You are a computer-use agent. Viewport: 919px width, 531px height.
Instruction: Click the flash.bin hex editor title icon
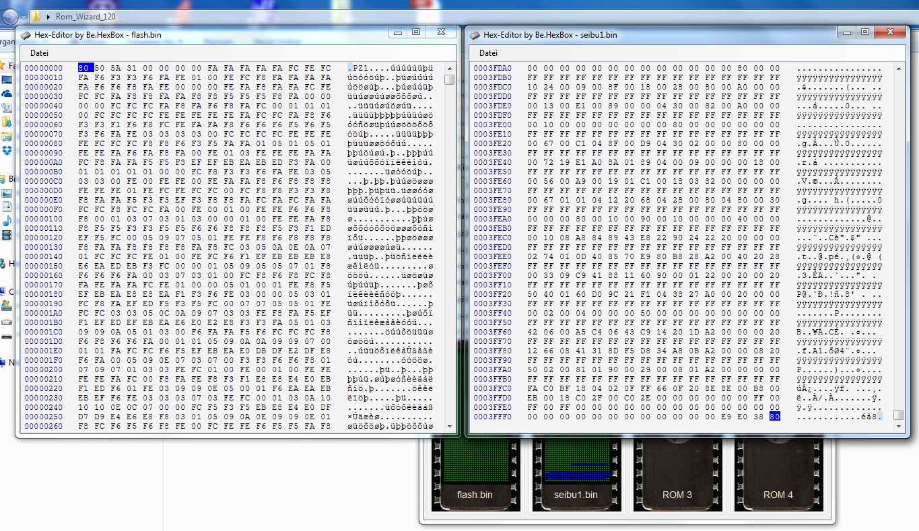pyautogui.click(x=26, y=35)
